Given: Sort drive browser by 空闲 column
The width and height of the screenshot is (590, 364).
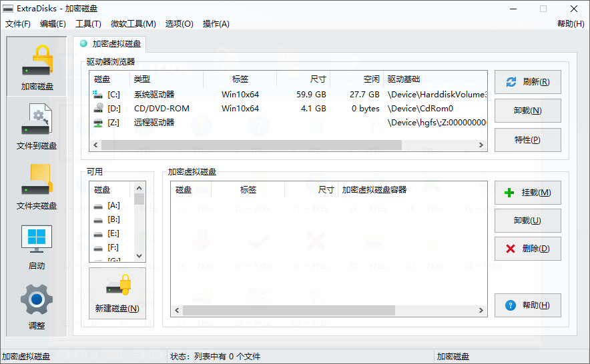Looking at the screenshot, I should [x=356, y=79].
